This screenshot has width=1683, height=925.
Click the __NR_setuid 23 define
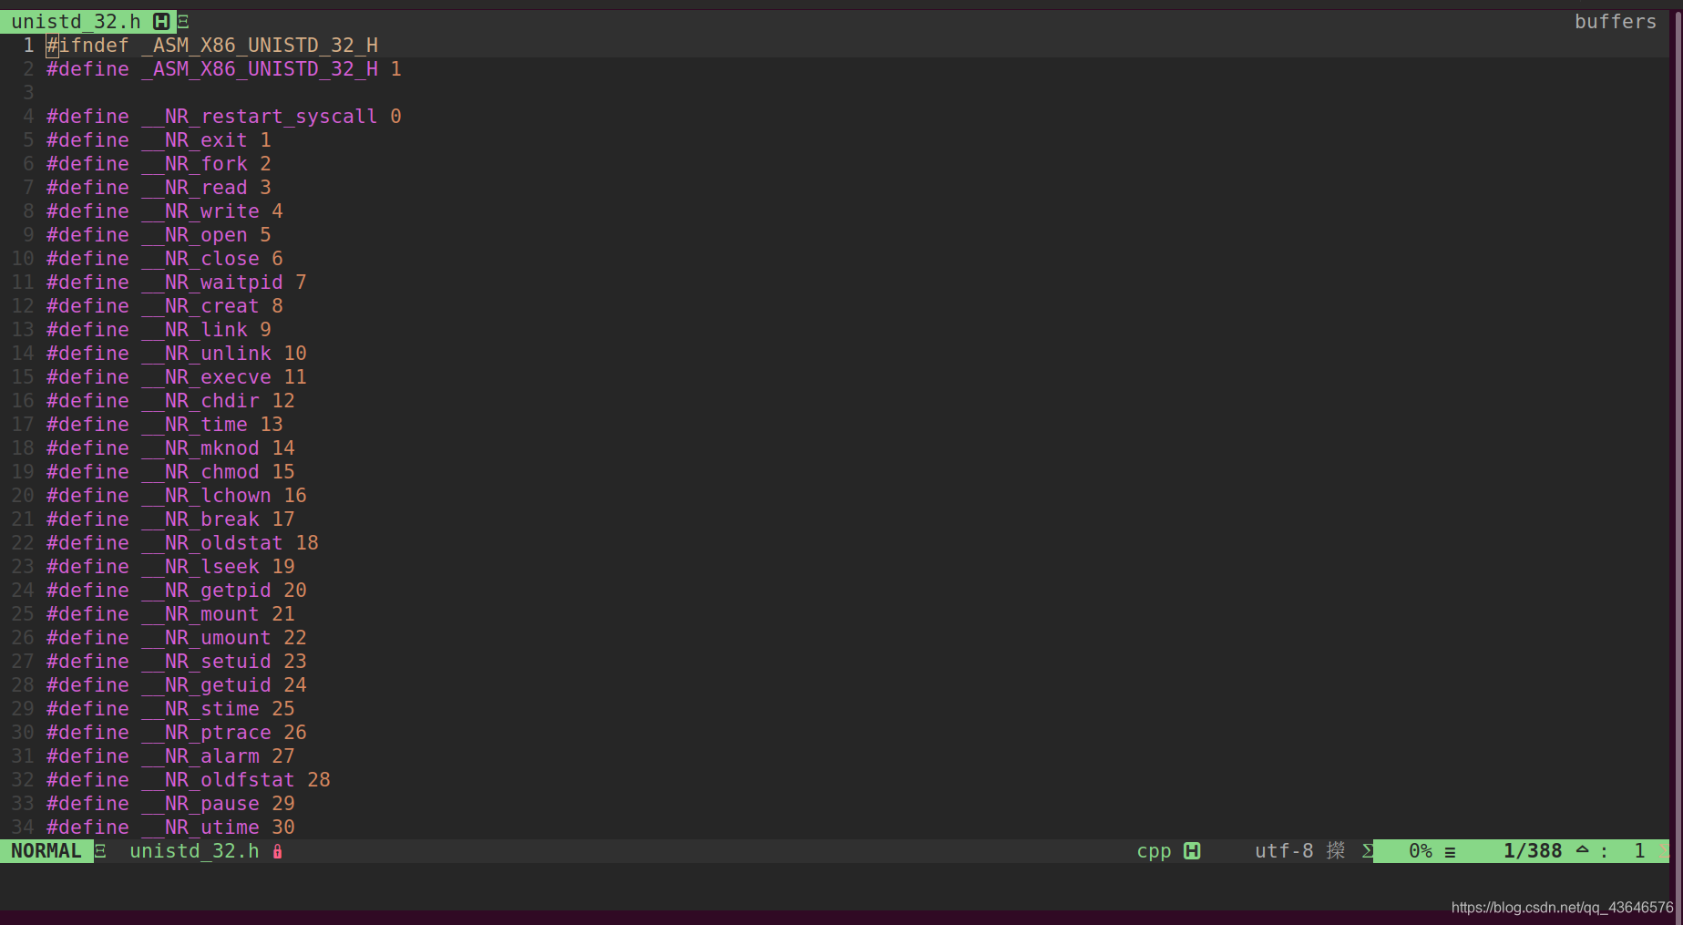pyautogui.click(x=177, y=662)
